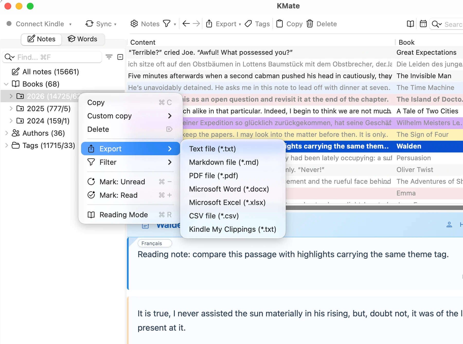This screenshot has height=344, width=463.
Task: Click the search magnifier dropdown icon
Action: click(437, 24)
